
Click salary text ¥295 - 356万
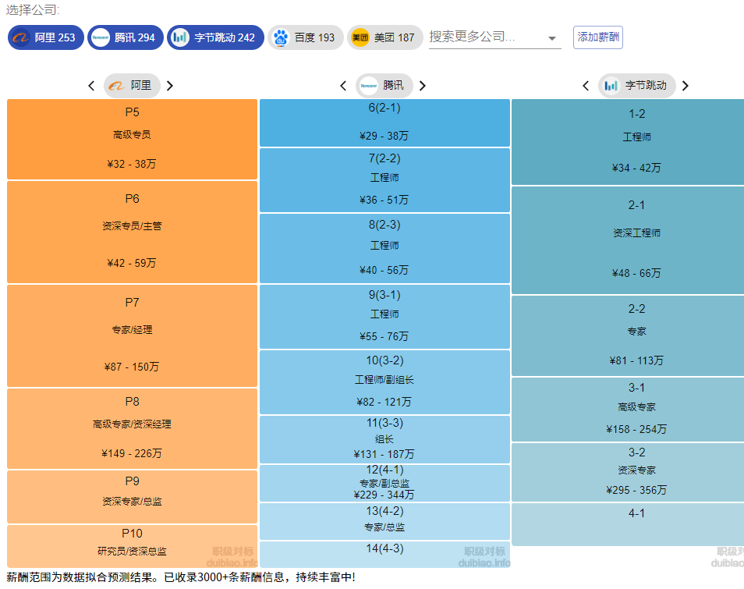pyautogui.click(x=636, y=490)
